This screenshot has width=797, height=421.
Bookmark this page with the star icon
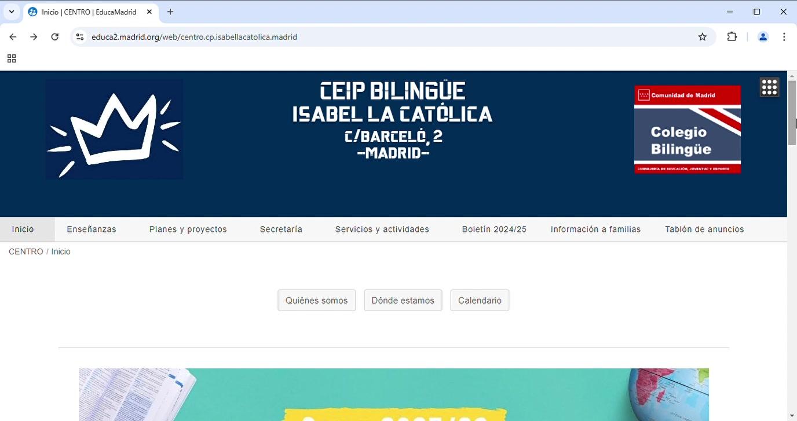pyautogui.click(x=703, y=37)
